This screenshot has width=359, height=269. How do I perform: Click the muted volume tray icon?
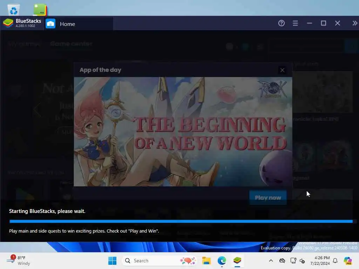coord(302,261)
